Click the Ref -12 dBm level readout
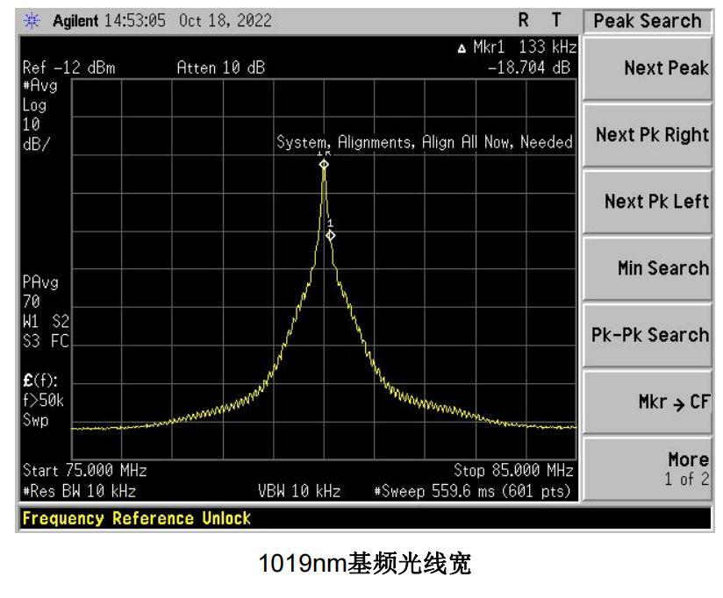 [x=68, y=68]
